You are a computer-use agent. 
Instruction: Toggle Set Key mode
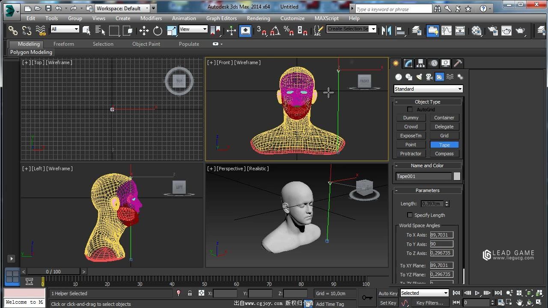tap(388, 303)
